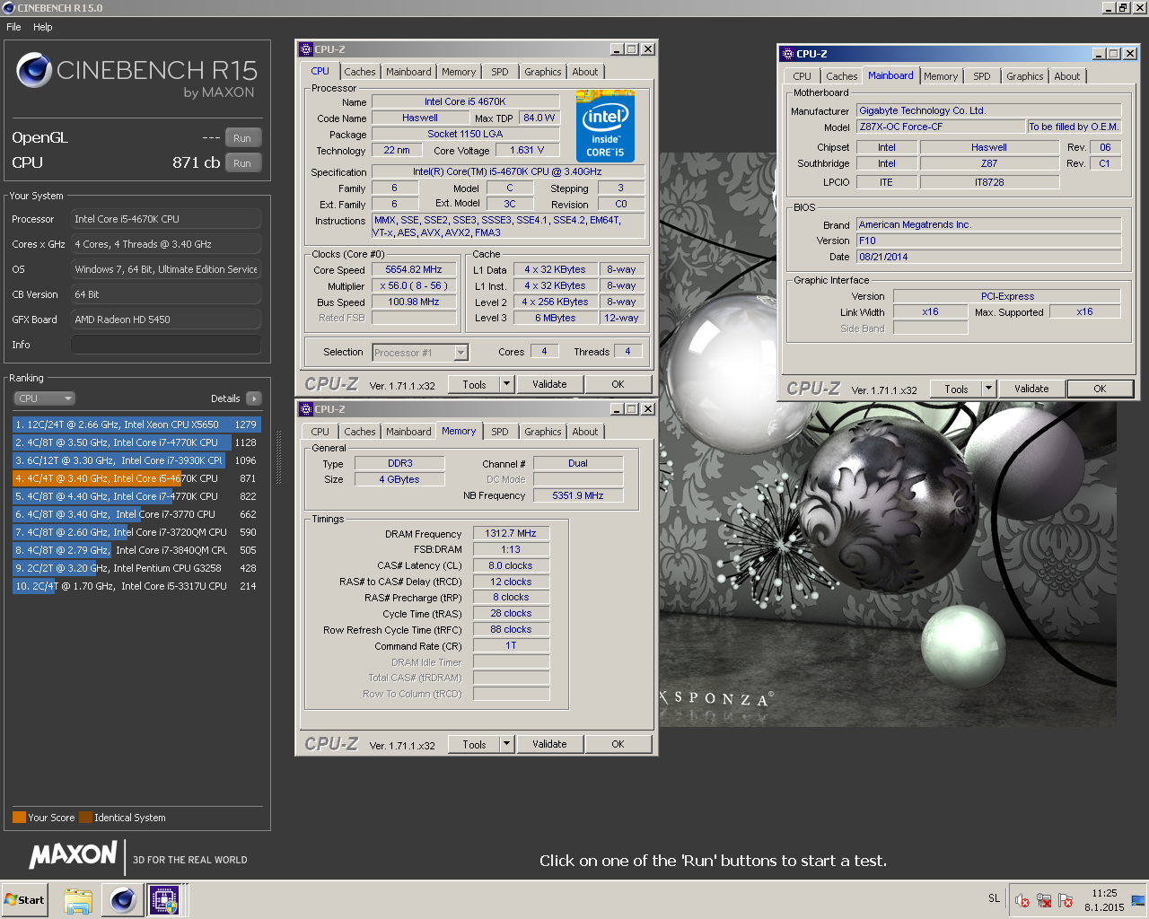Click OK in Mainboard window
Screen dimensions: 1149x919
pyautogui.click(x=1100, y=389)
